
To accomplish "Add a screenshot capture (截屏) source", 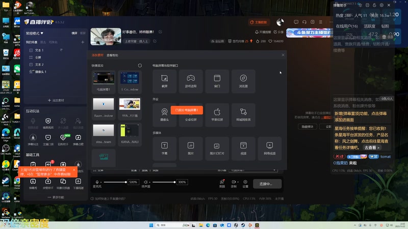I will (x=164, y=81).
